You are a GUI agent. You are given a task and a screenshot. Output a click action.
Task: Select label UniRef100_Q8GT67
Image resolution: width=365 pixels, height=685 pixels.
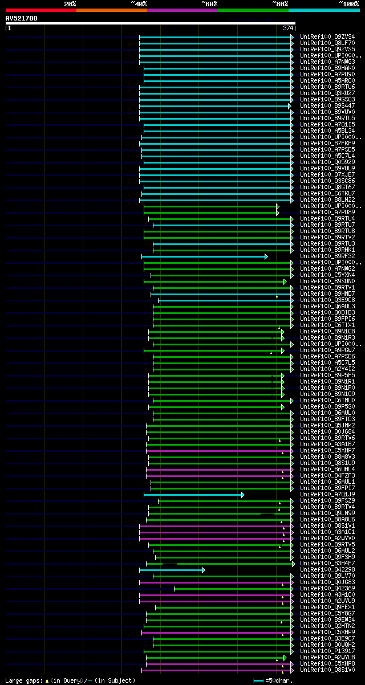pos(327,187)
